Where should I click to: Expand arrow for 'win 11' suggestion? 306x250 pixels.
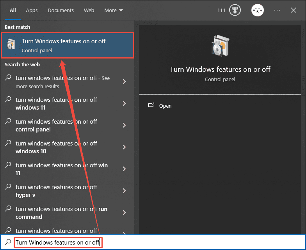click(x=124, y=169)
